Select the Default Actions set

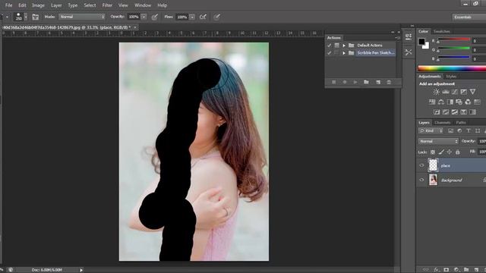[x=370, y=45]
